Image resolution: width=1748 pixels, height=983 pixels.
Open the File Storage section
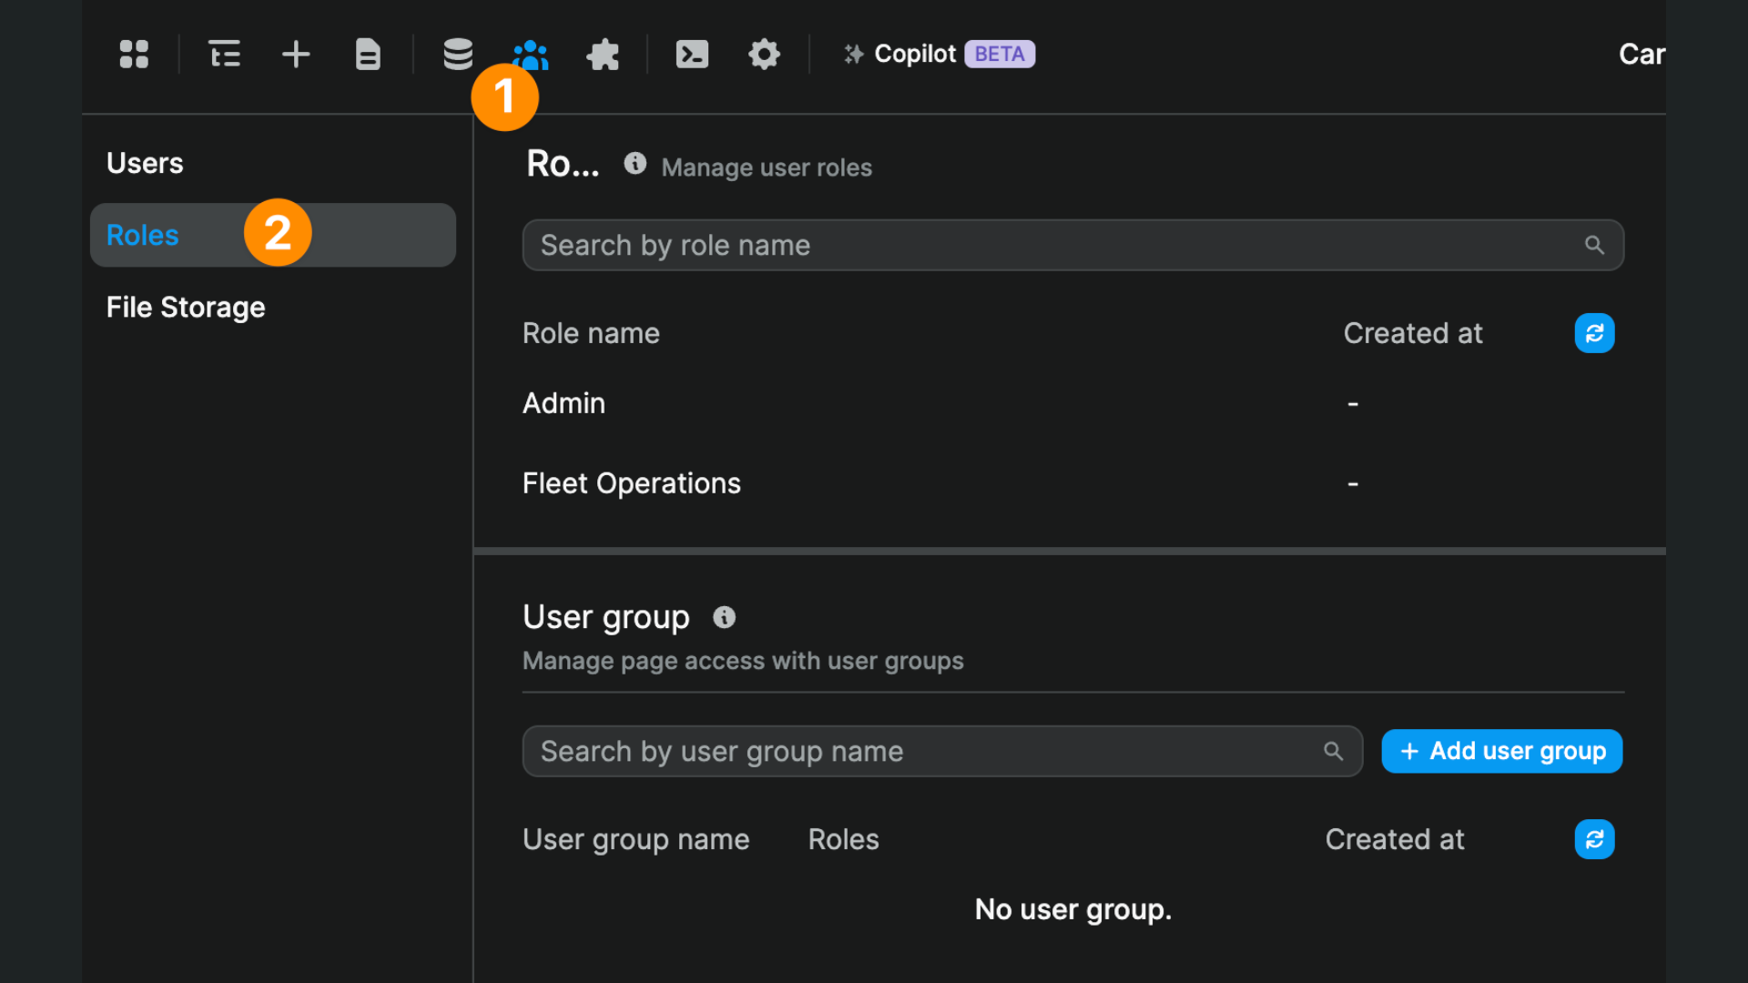tap(185, 307)
